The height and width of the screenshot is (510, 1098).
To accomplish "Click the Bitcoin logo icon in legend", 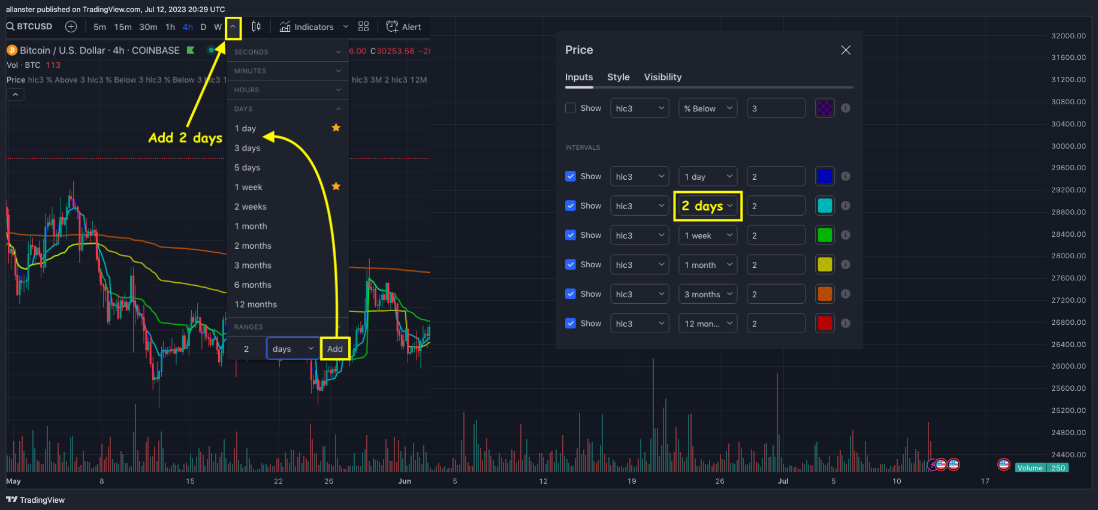I will [x=11, y=50].
